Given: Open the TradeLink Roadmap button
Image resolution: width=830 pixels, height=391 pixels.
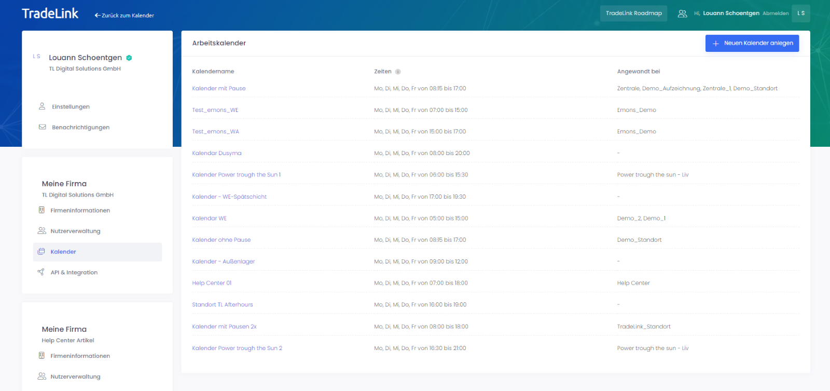Looking at the screenshot, I should (x=633, y=13).
